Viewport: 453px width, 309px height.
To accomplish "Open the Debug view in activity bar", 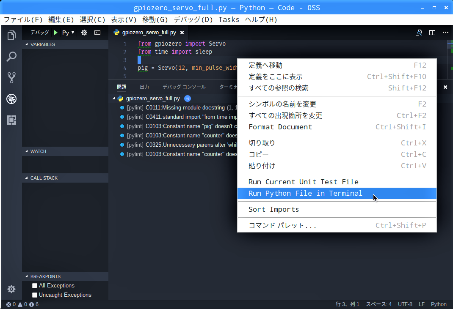I will click(11, 99).
